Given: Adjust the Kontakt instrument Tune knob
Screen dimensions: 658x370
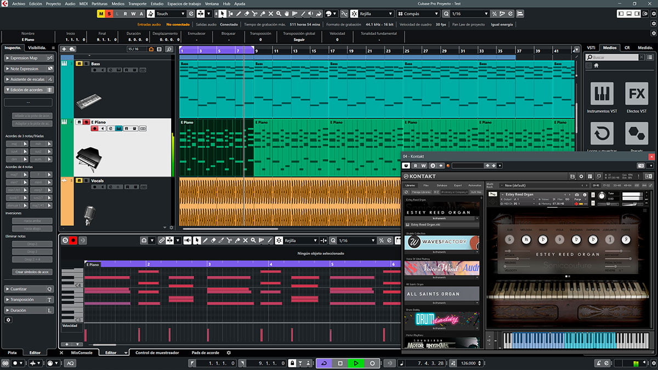Looking at the screenshot, I should coord(602,196).
